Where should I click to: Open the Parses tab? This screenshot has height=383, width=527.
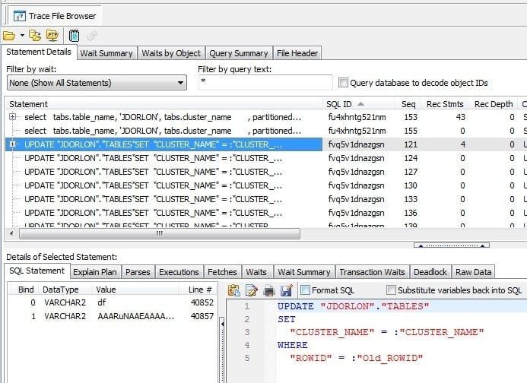click(138, 272)
